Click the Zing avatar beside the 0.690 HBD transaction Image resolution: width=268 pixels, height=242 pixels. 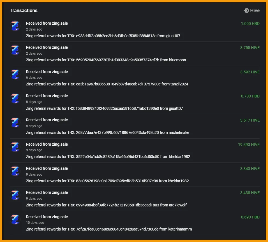(15, 219)
